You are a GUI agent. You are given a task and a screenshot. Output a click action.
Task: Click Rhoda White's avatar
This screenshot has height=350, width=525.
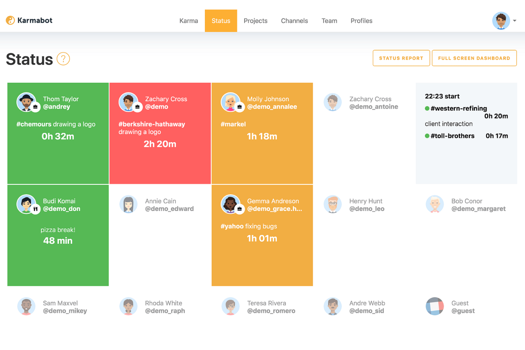[128, 306]
